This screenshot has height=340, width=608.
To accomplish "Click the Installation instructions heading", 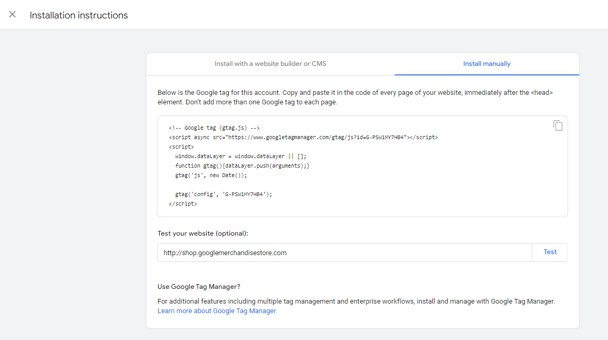I will (79, 15).
